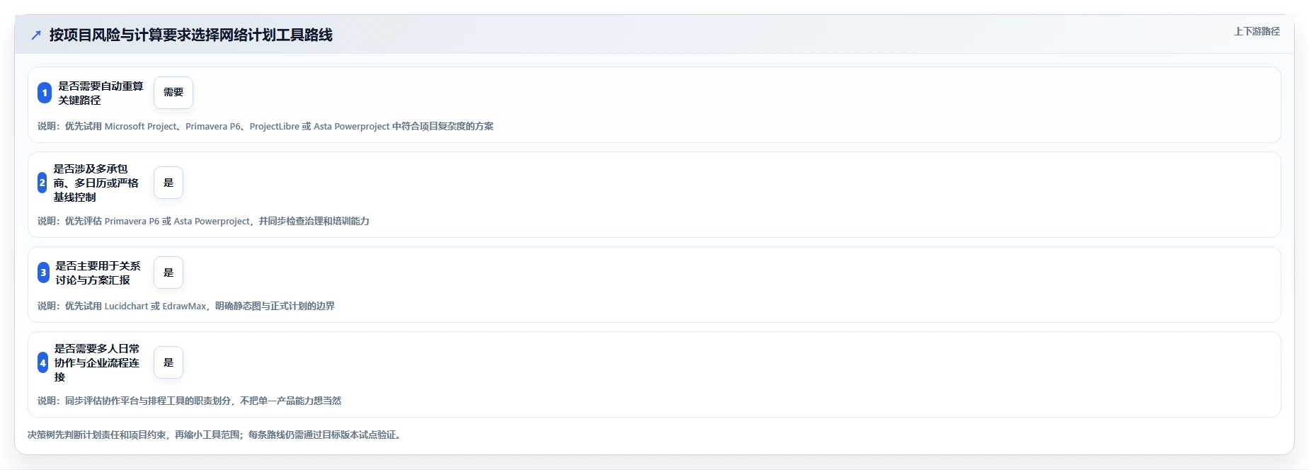Open the 上下游路径 link
Screen dimensions: 1309x470
(1257, 31)
